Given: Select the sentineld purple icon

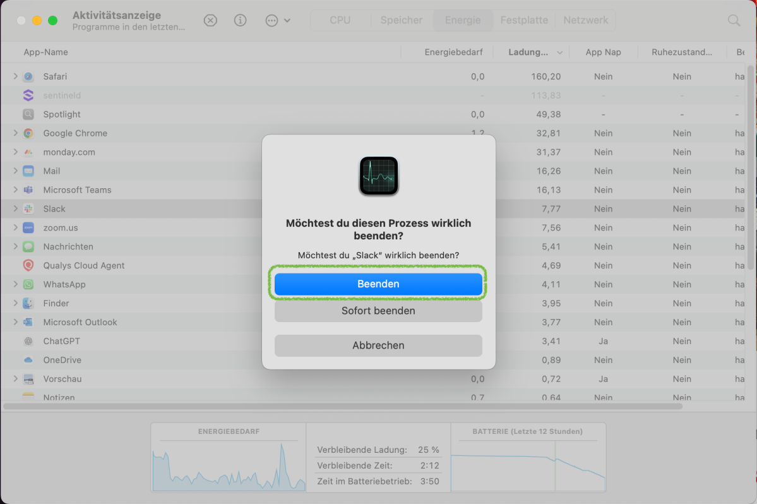Looking at the screenshot, I should pos(28,95).
